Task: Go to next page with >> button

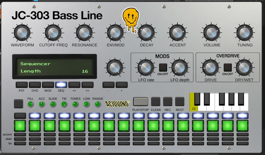Action: (88, 84)
